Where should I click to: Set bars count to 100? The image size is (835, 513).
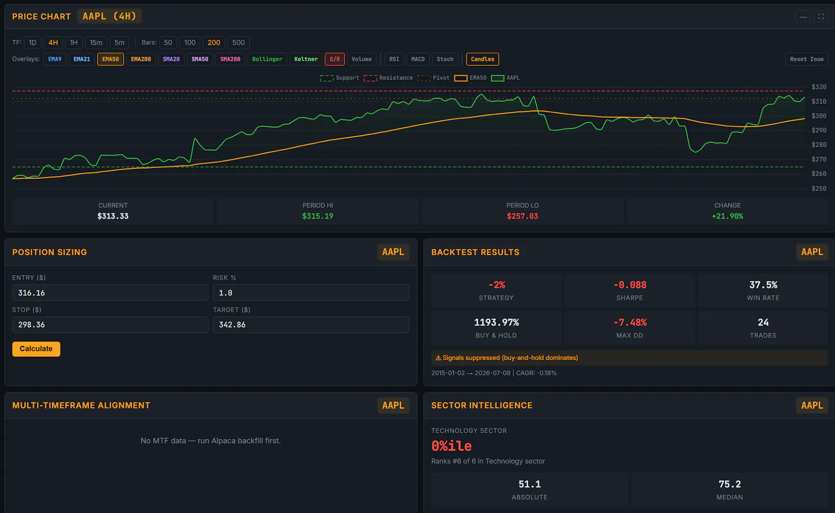[x=190, y=43]
